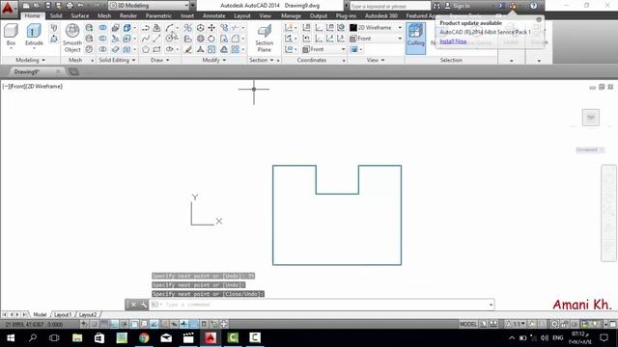
Task: Close the product update notification
Action: point(539,19)
